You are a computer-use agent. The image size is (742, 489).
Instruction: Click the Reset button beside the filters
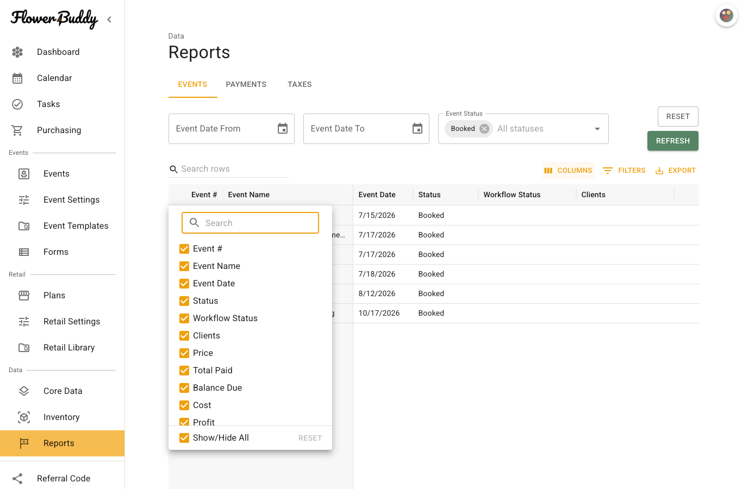678,117
